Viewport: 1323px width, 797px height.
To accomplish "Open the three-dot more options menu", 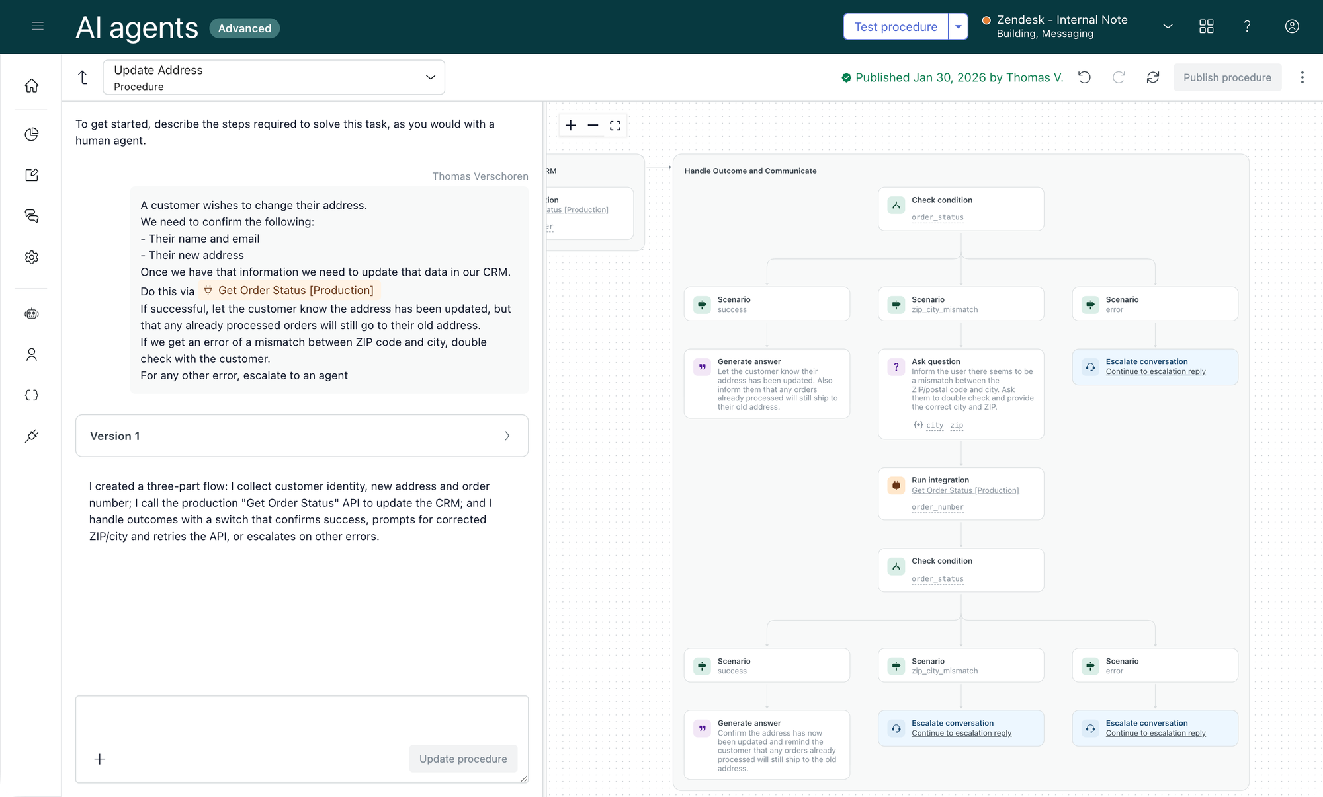I will pyautogui.click(x=1302, y=77).
